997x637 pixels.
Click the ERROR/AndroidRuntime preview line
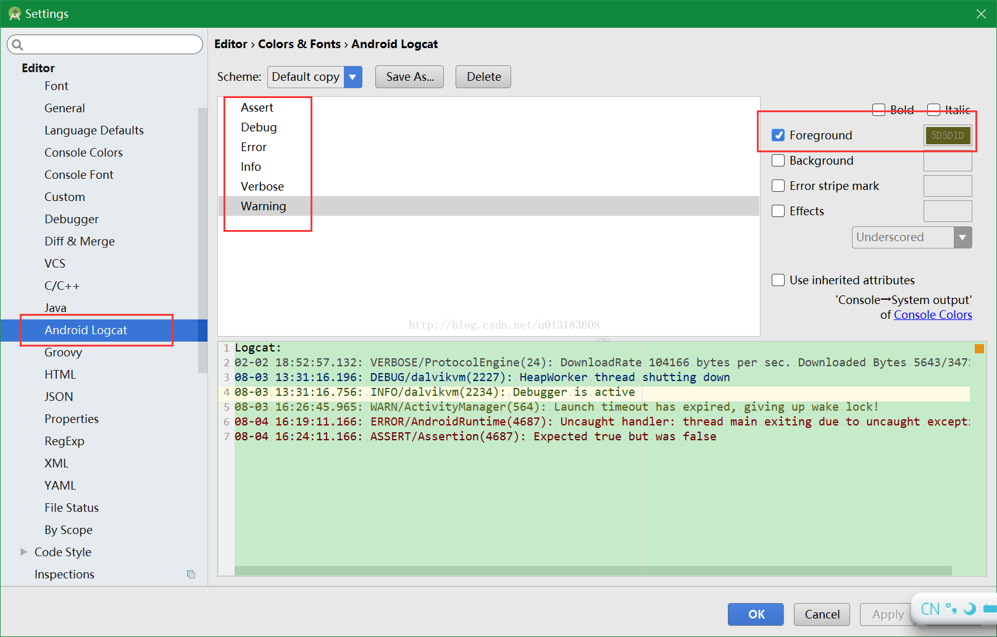click(603, 422)
